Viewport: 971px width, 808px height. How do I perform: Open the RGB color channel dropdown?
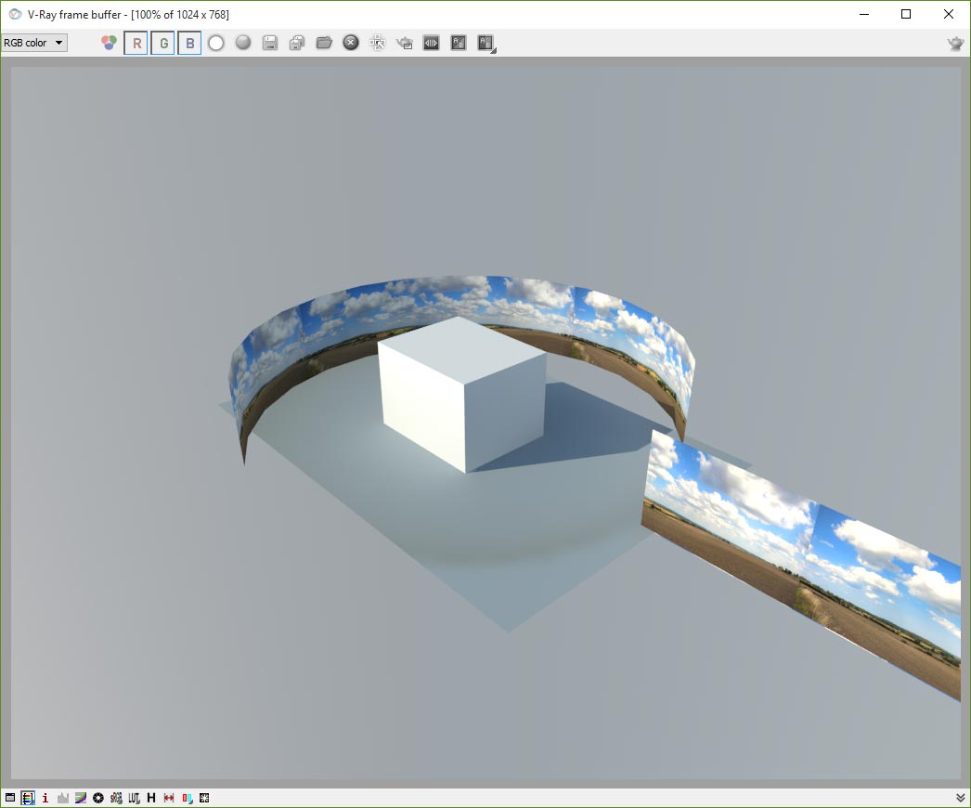pos(34,43)
